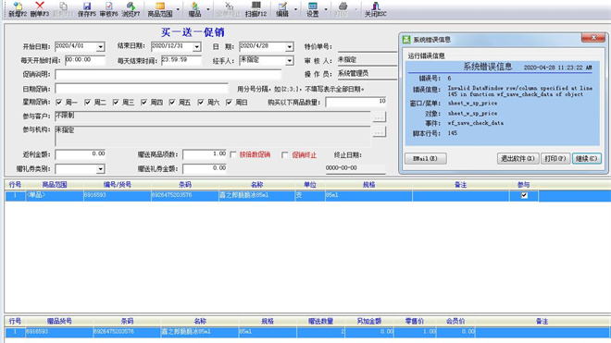This screenshot has height=343, width=611.
Task: Click the 购买以下商品数量 field
Action: tap(355, 102)
